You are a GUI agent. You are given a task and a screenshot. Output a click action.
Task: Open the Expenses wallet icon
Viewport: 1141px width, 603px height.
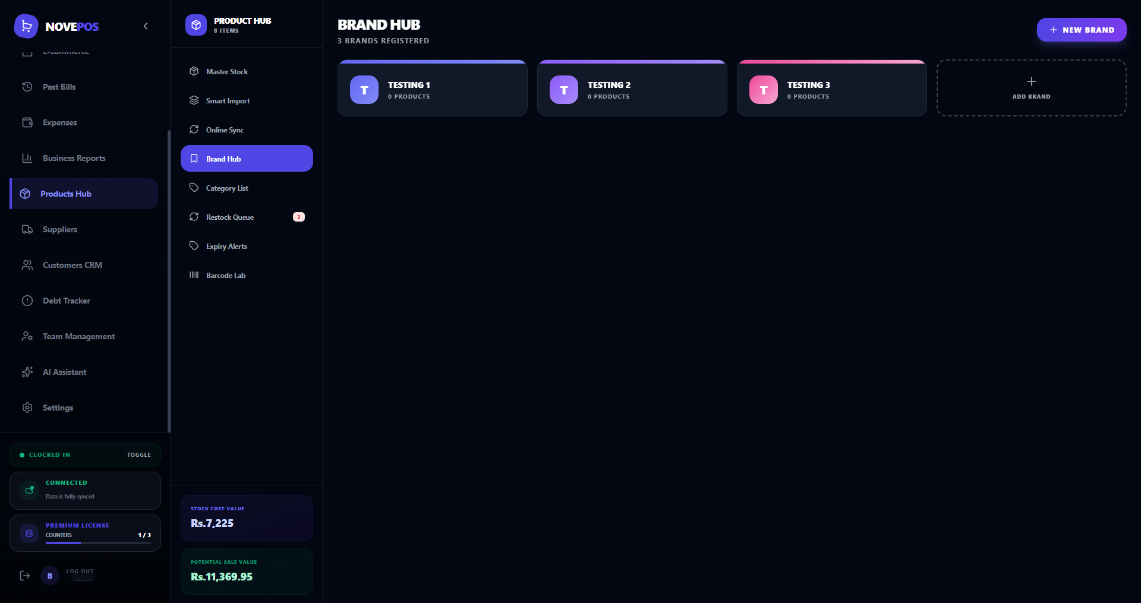point(27,122)
